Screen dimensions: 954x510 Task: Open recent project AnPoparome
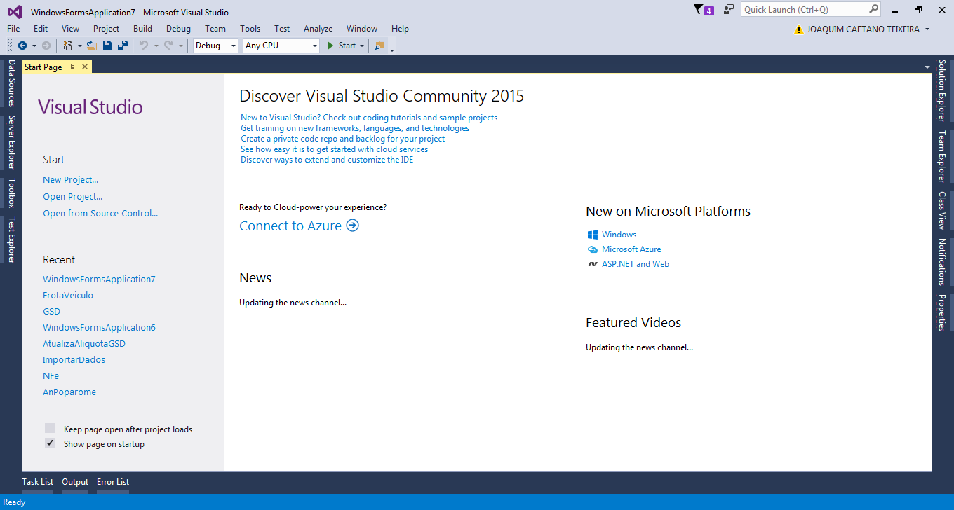(69, 392)
